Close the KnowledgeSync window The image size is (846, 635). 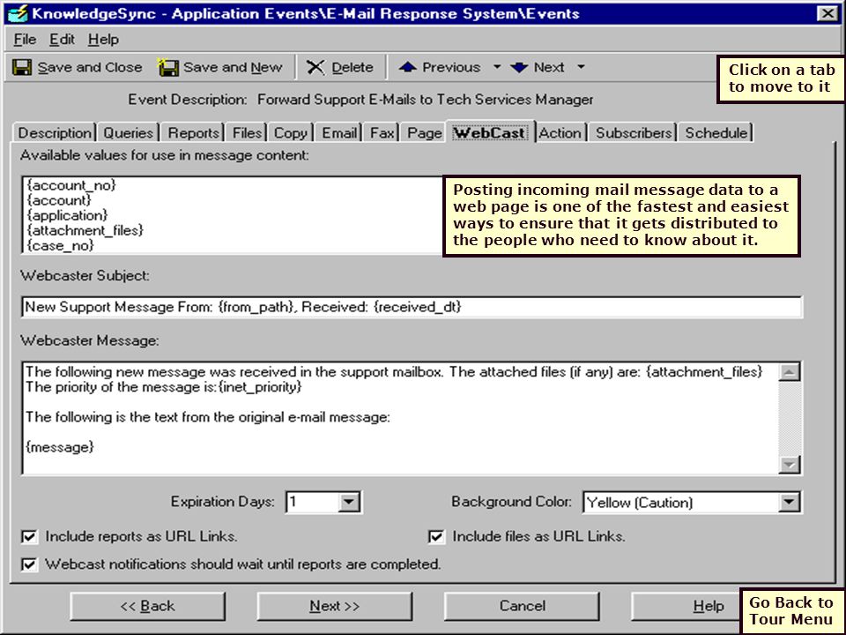827,13
